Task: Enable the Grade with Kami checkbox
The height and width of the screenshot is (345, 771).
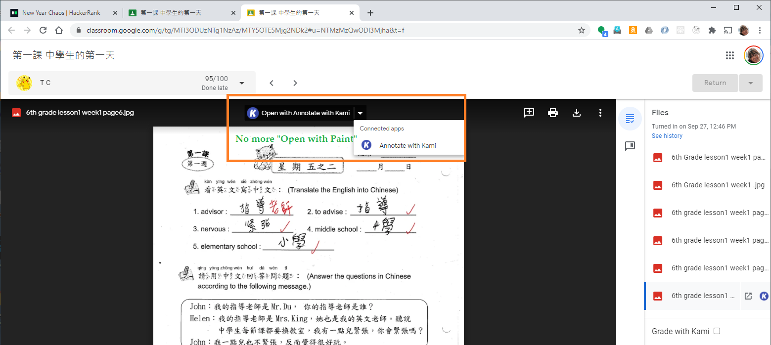Action: click(717, 331)
